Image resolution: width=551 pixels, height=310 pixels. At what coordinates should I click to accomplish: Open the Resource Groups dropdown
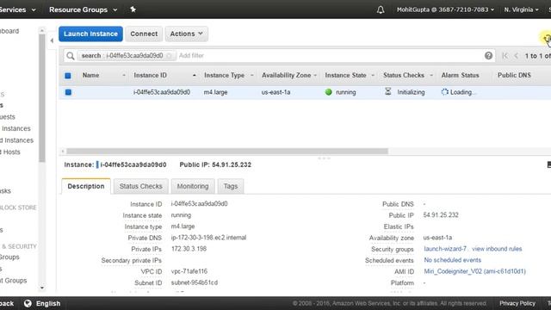[84, 9]
